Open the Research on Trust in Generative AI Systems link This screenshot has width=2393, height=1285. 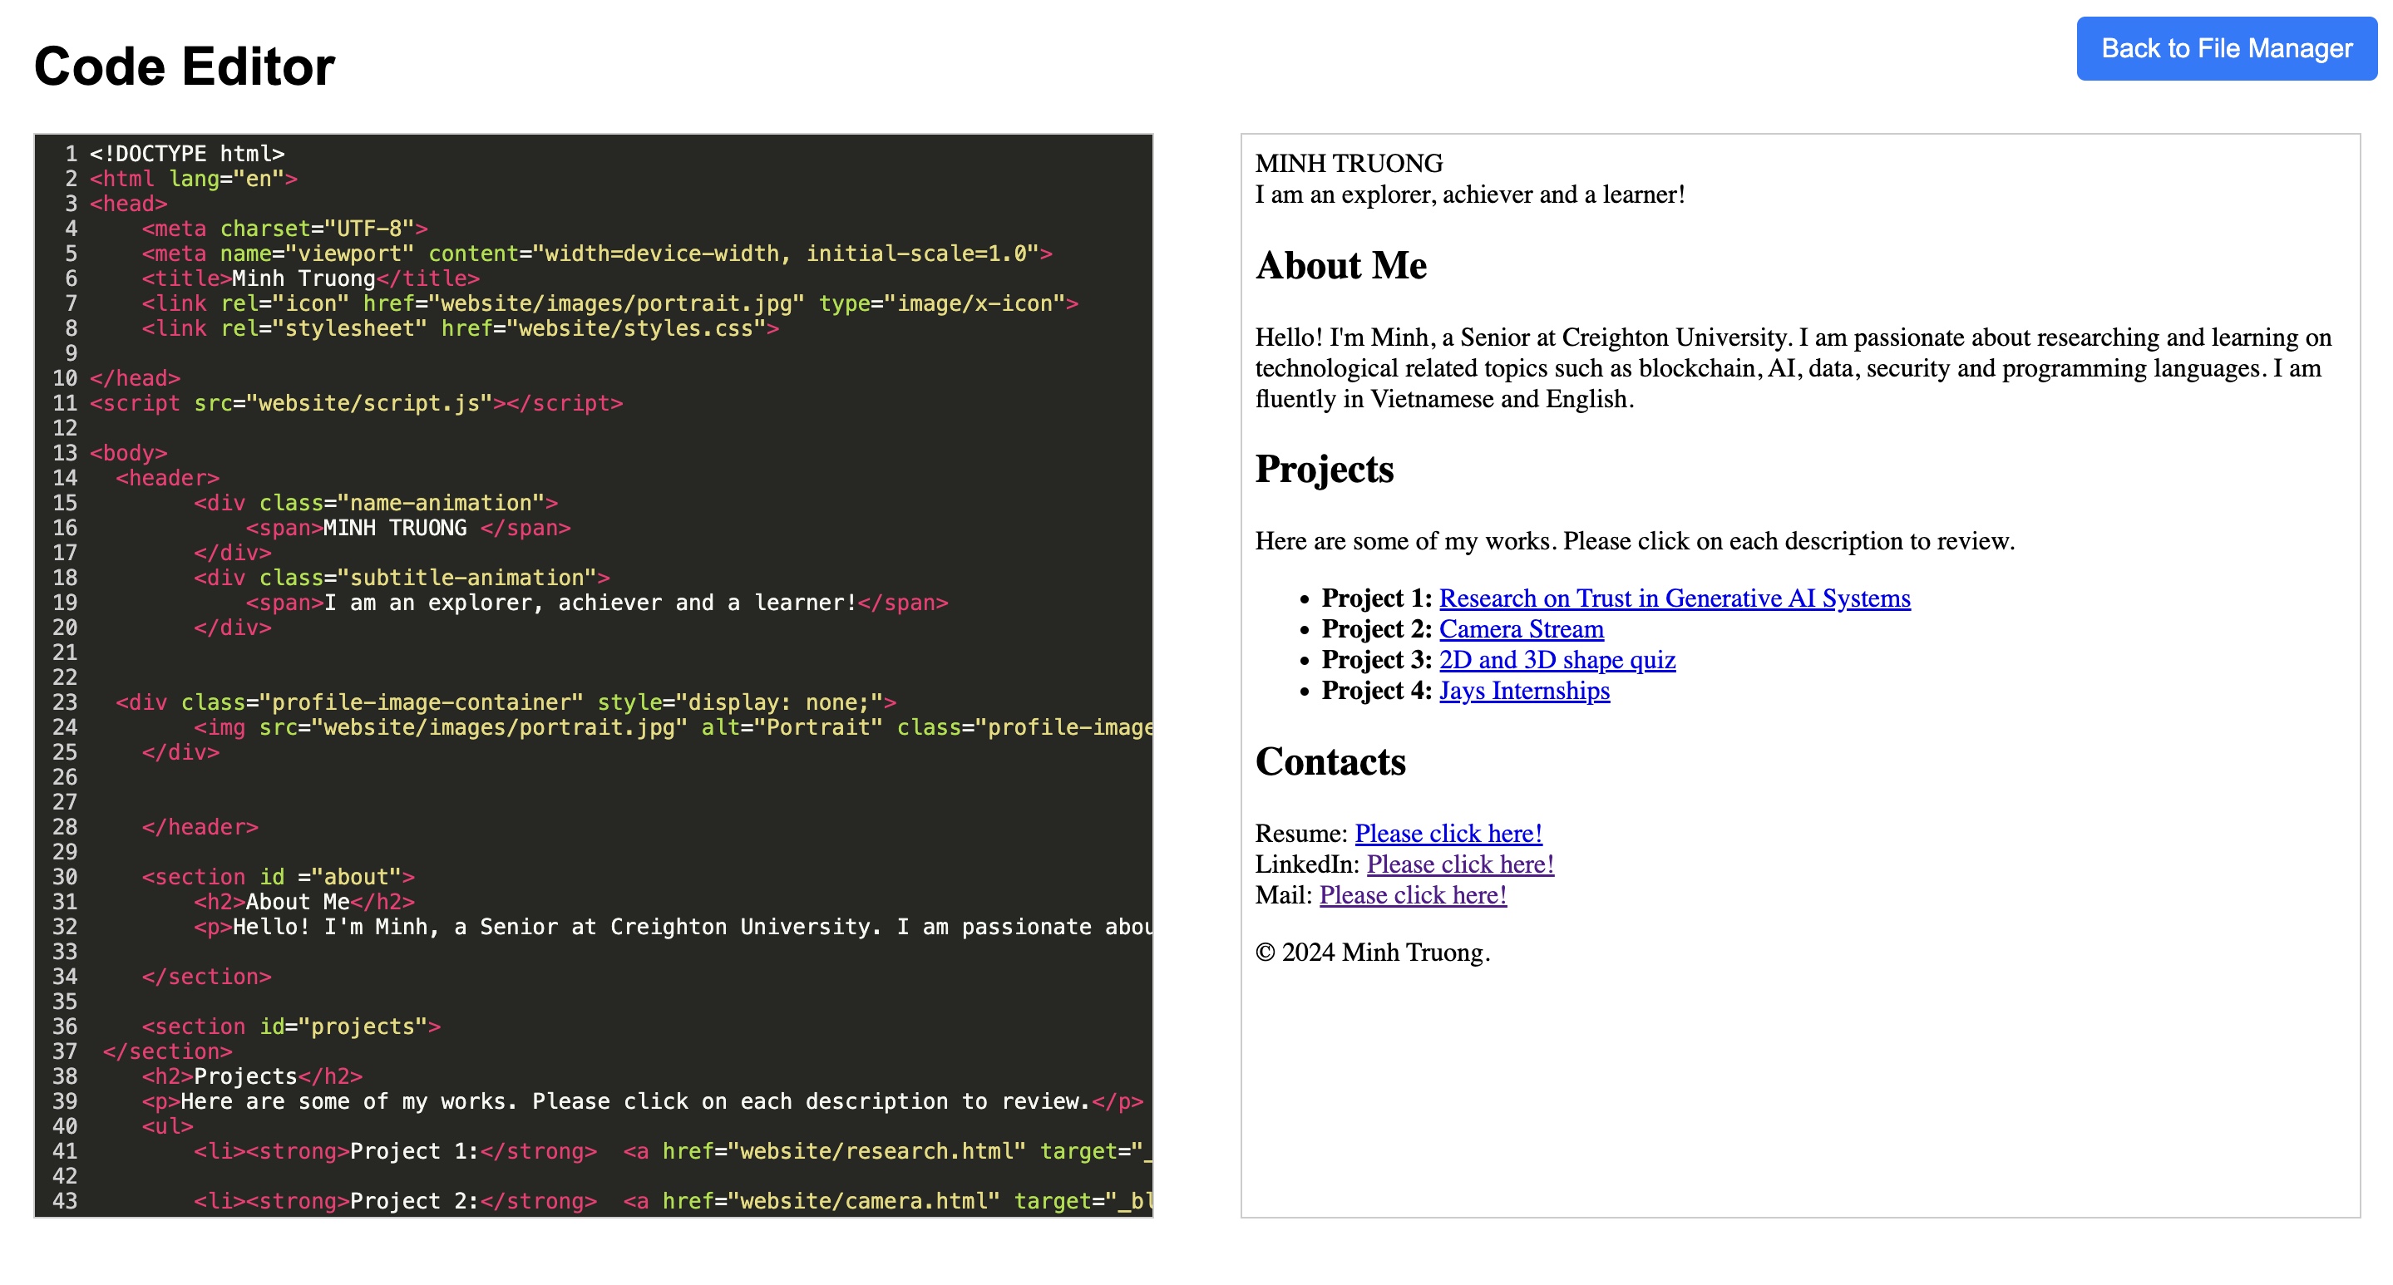[1674, 598]
